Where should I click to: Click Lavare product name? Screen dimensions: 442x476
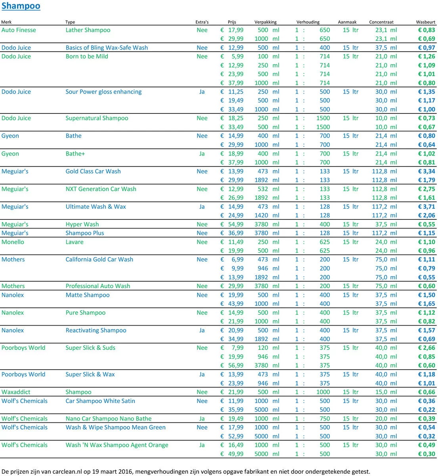pyautogui.click(x=75, y=242)
